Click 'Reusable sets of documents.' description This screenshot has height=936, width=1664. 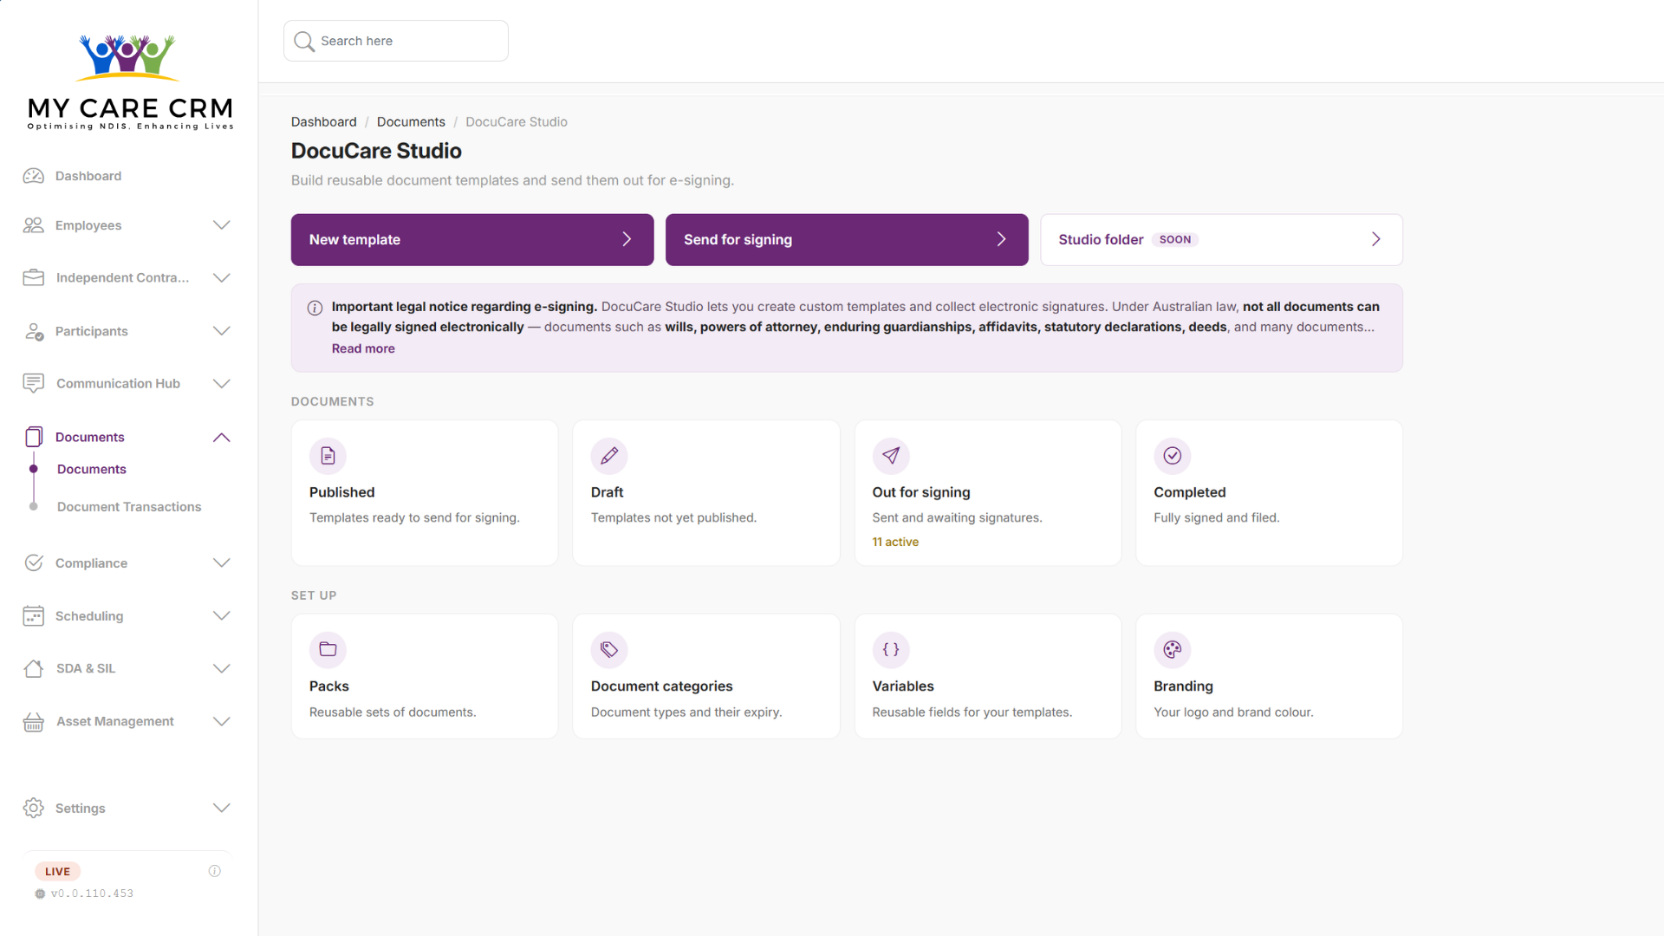tap(393, 712)
